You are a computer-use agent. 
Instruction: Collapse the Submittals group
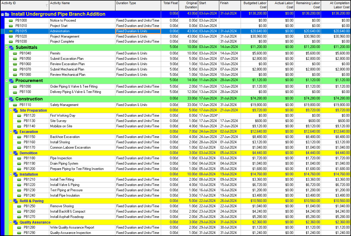(x=7, y=48)
